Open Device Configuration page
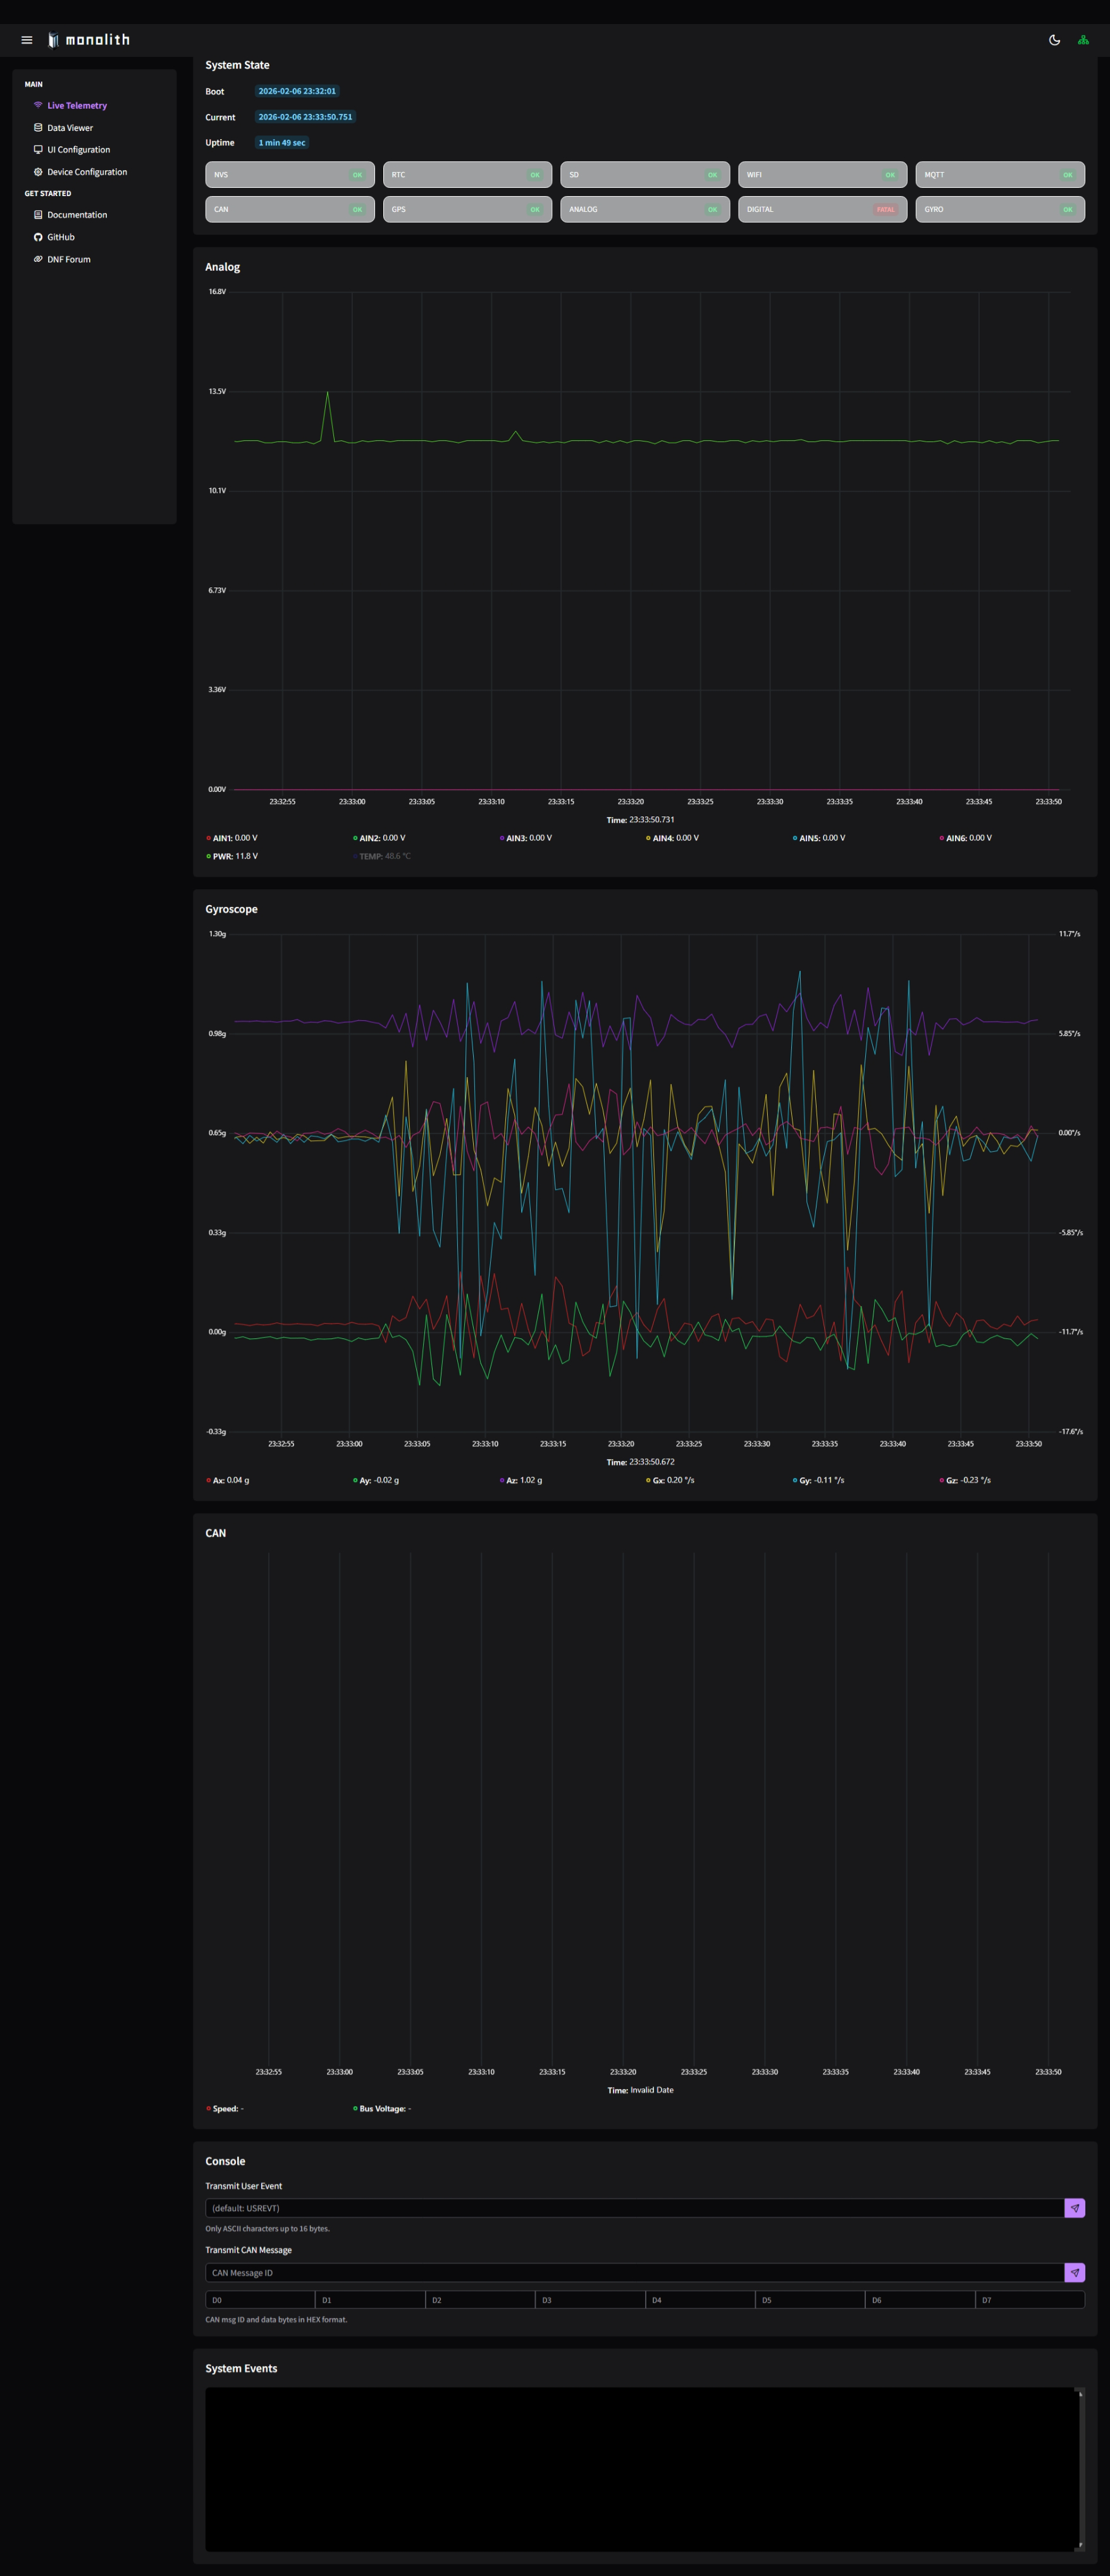 point(86,172)
